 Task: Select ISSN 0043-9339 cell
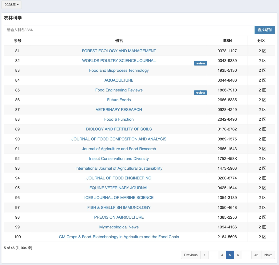227,61
